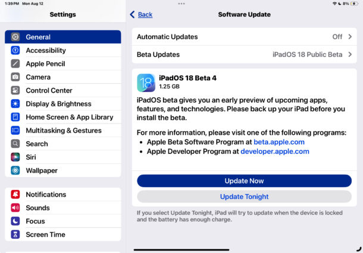The height and width of the screenshot is (253, 363).
Task: Open the Beta Updates row chevron
Action: pos(350,55)
